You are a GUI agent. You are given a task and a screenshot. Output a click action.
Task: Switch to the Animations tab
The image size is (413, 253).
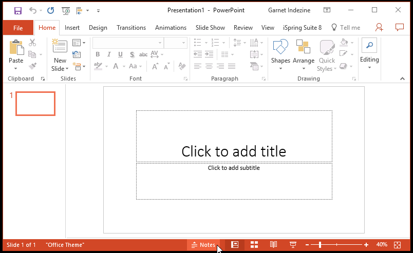(x=171, y=28)
